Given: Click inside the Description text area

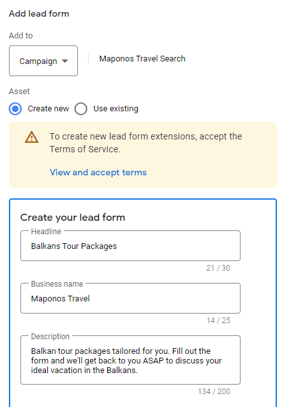Looking at the screenshot, I should pyautogui.click(x=130, y=360).
